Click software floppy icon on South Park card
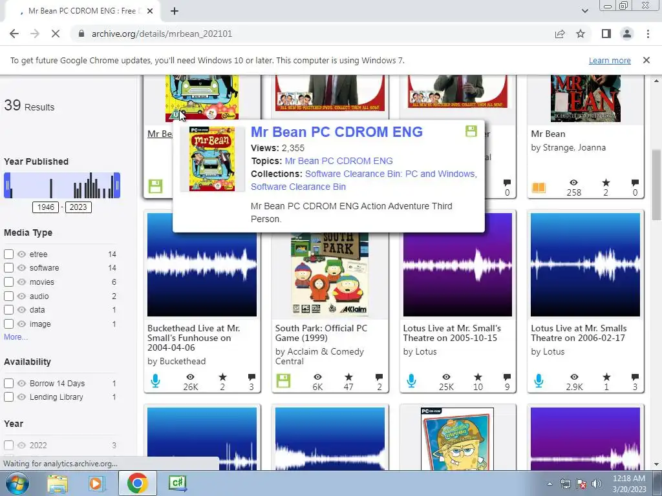Image resolution: width=662 pixels, height=496 pixels. 283,381
